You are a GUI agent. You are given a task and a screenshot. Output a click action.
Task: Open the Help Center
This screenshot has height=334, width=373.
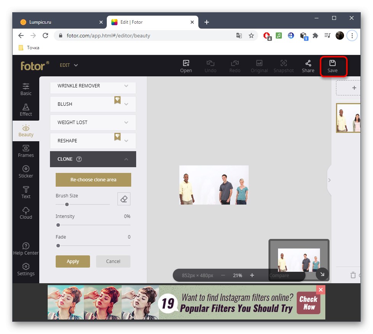click(26, 249)
